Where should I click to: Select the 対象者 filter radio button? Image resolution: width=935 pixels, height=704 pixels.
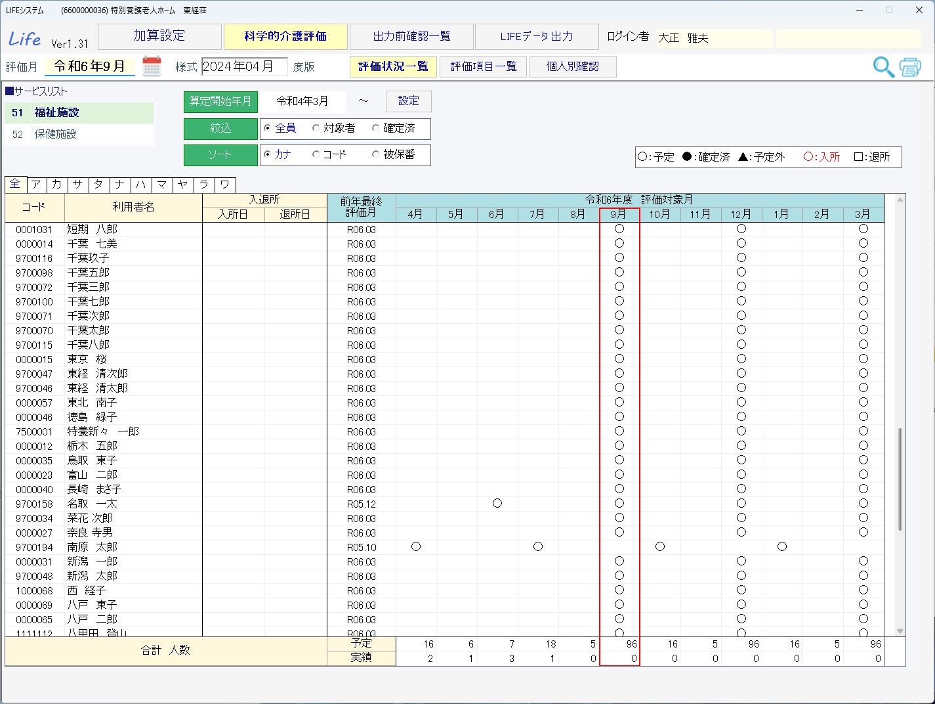point(316,128)
